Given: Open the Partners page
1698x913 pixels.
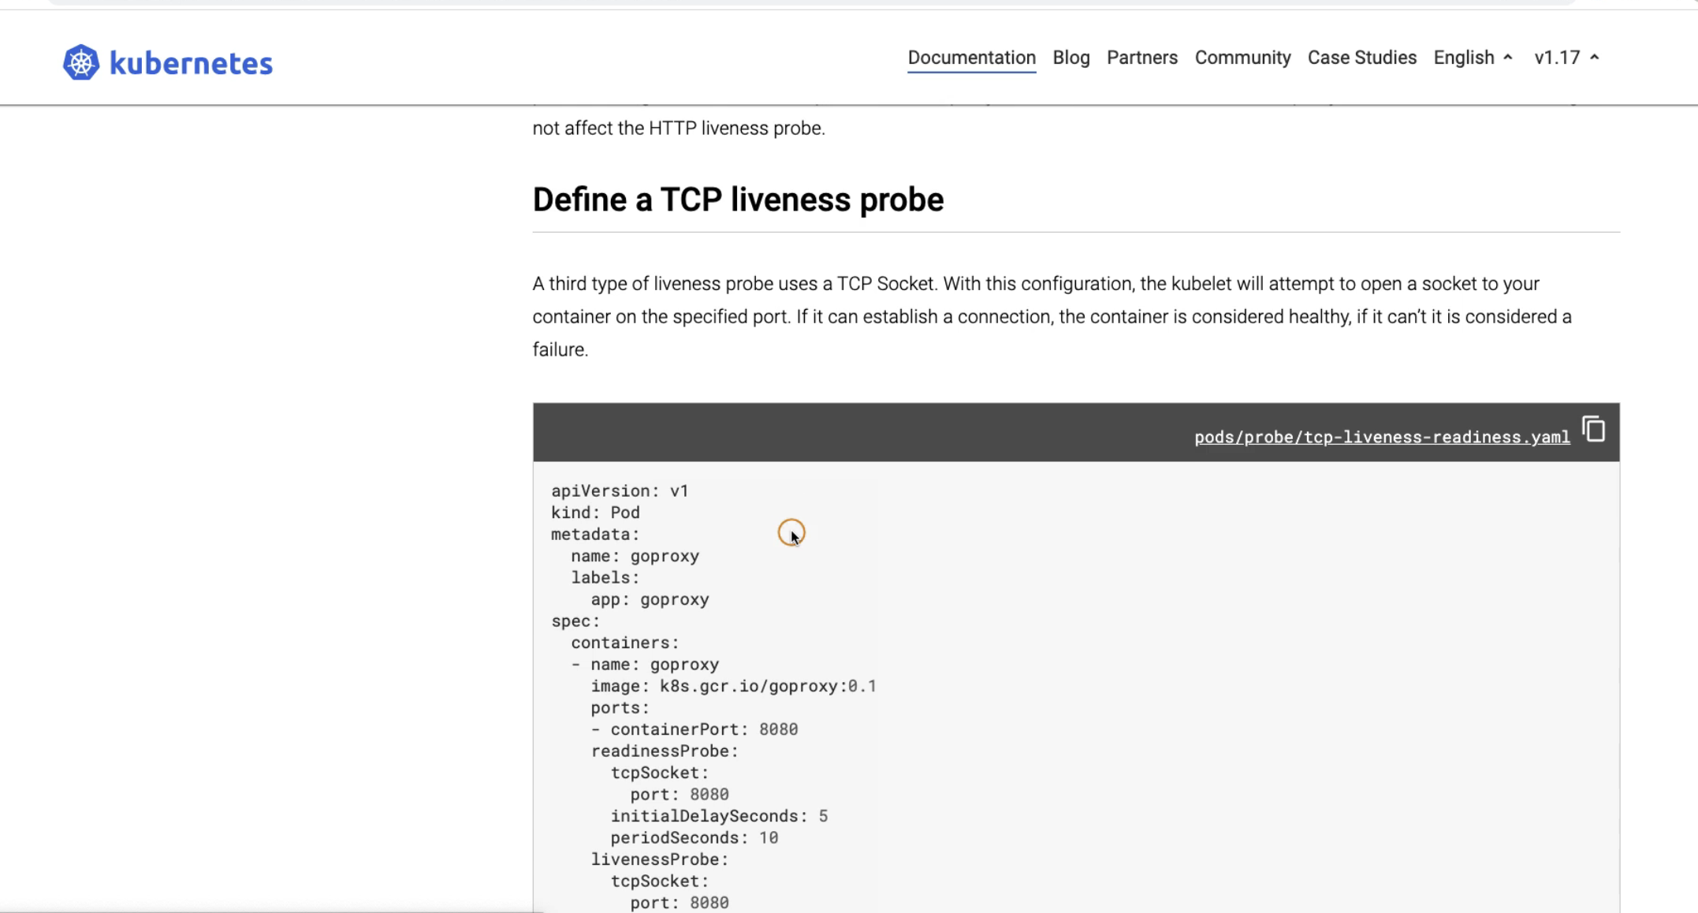Looking at the screenshot, I should [x=1141, y=58].
